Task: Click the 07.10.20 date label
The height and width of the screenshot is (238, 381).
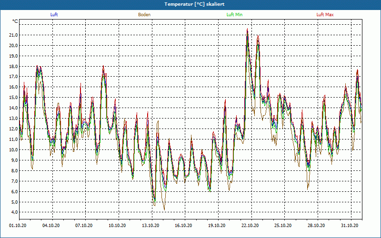Action: coord(84,226)
